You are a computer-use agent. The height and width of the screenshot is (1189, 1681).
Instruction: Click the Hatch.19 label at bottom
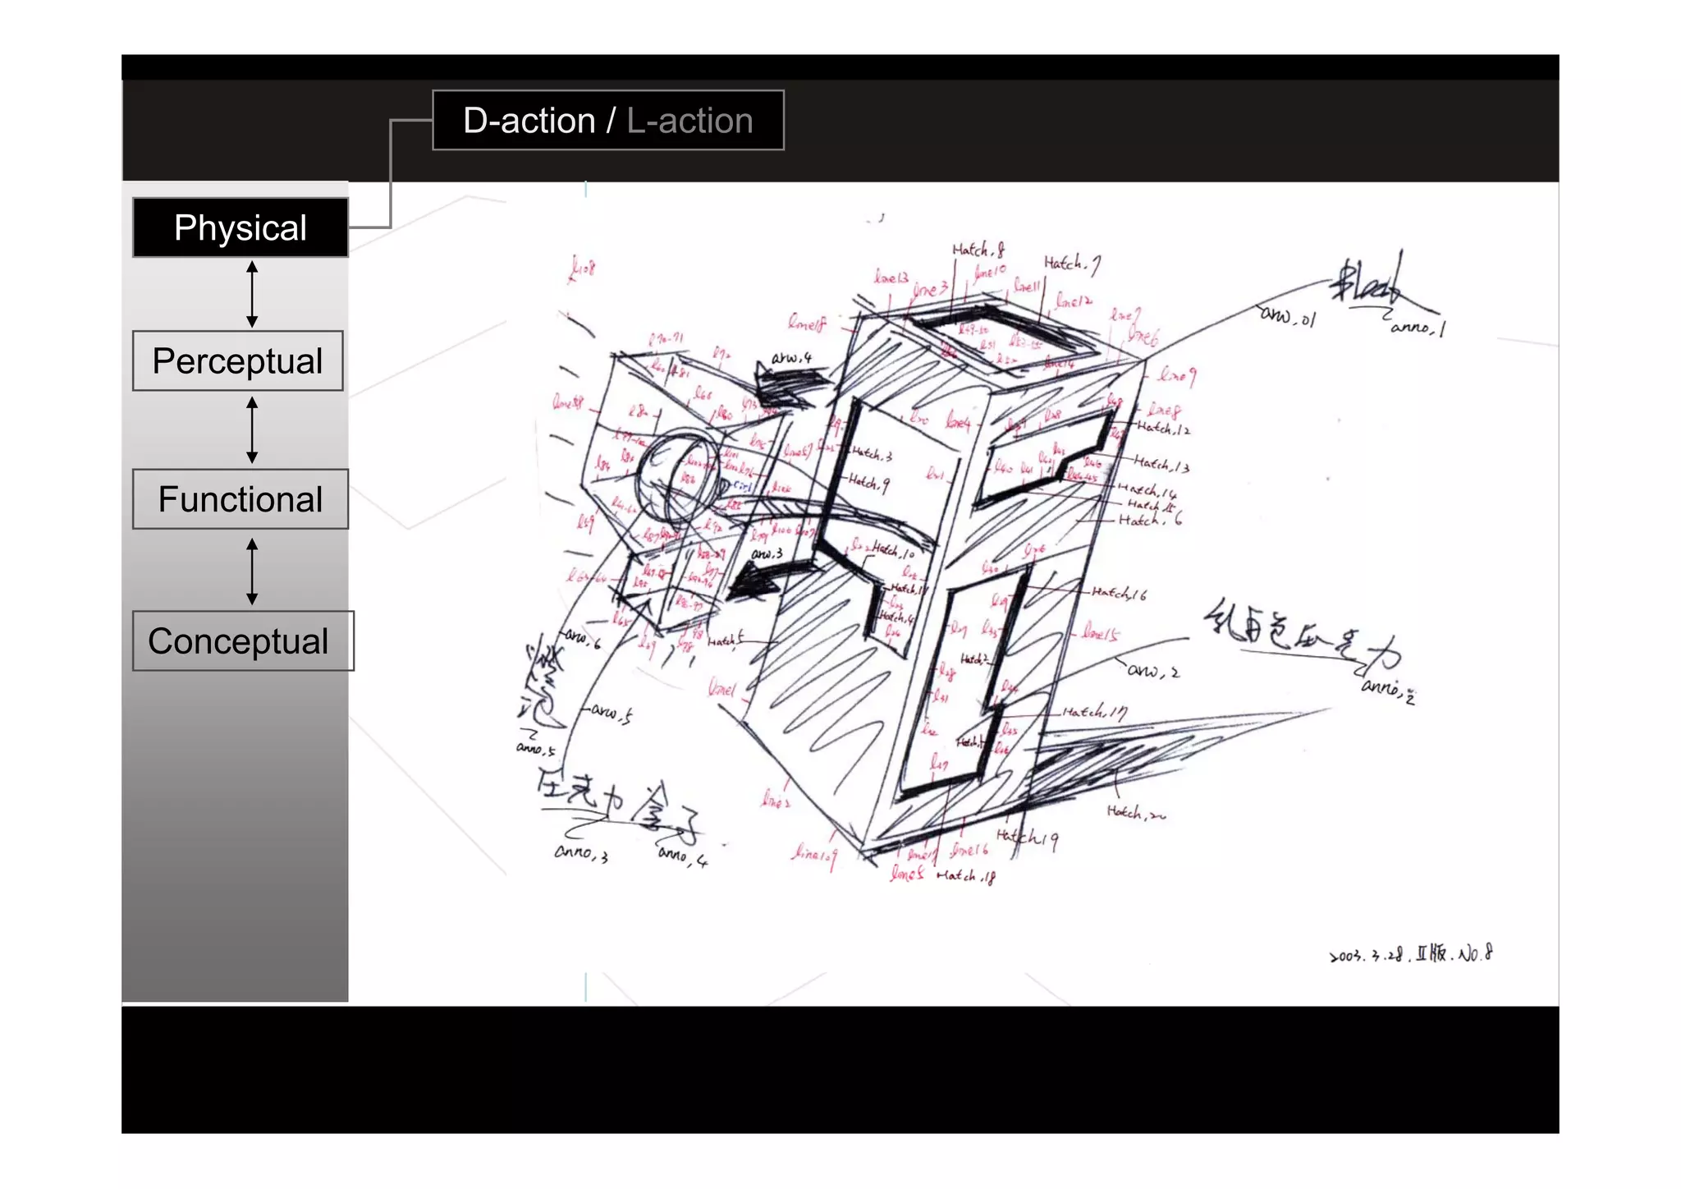coord(1027,837)
